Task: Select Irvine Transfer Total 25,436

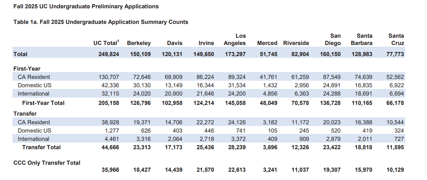Action: tap(205, 147)
